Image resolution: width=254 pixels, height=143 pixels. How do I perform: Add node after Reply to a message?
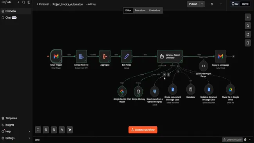[x=233, y=56]
